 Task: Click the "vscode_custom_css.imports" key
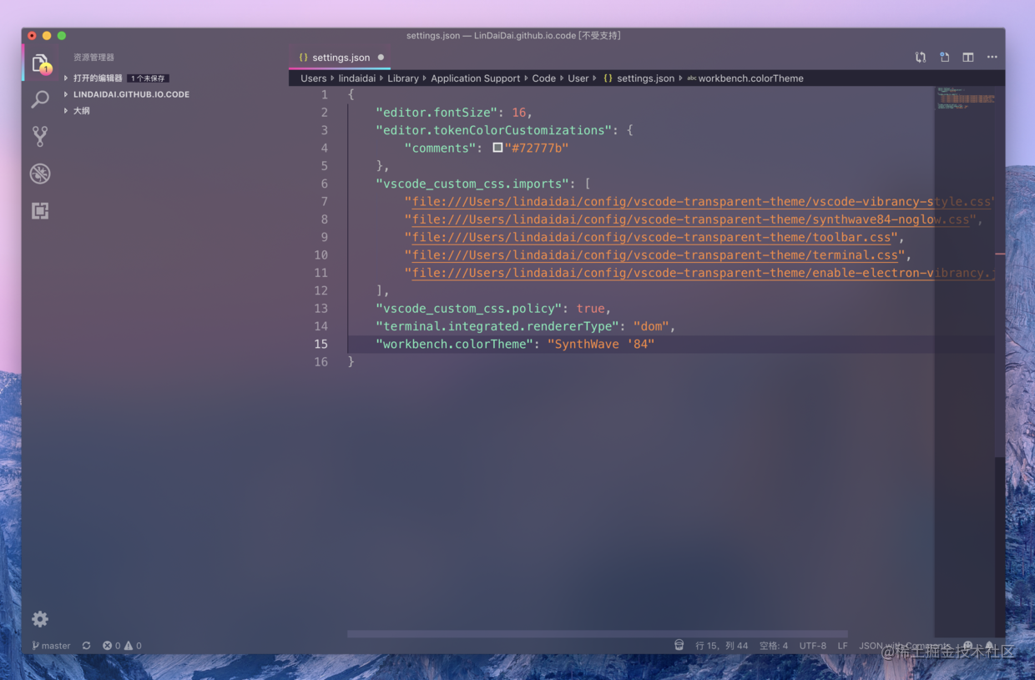(473, 184)
